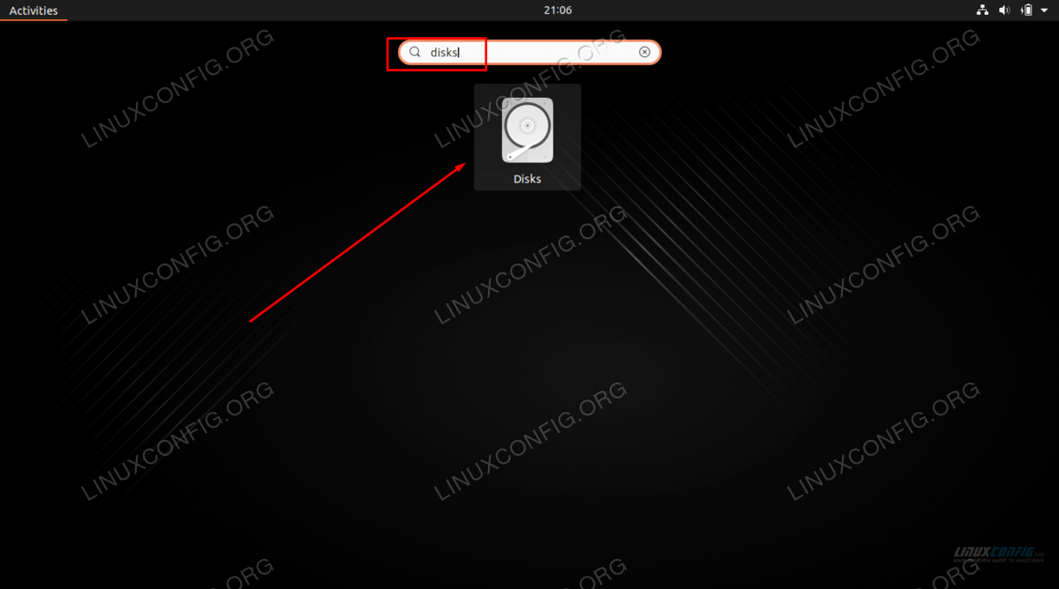1059x589 pixels.
Task: Click the empty top bar beside Activities
Action: pos(265,11)
